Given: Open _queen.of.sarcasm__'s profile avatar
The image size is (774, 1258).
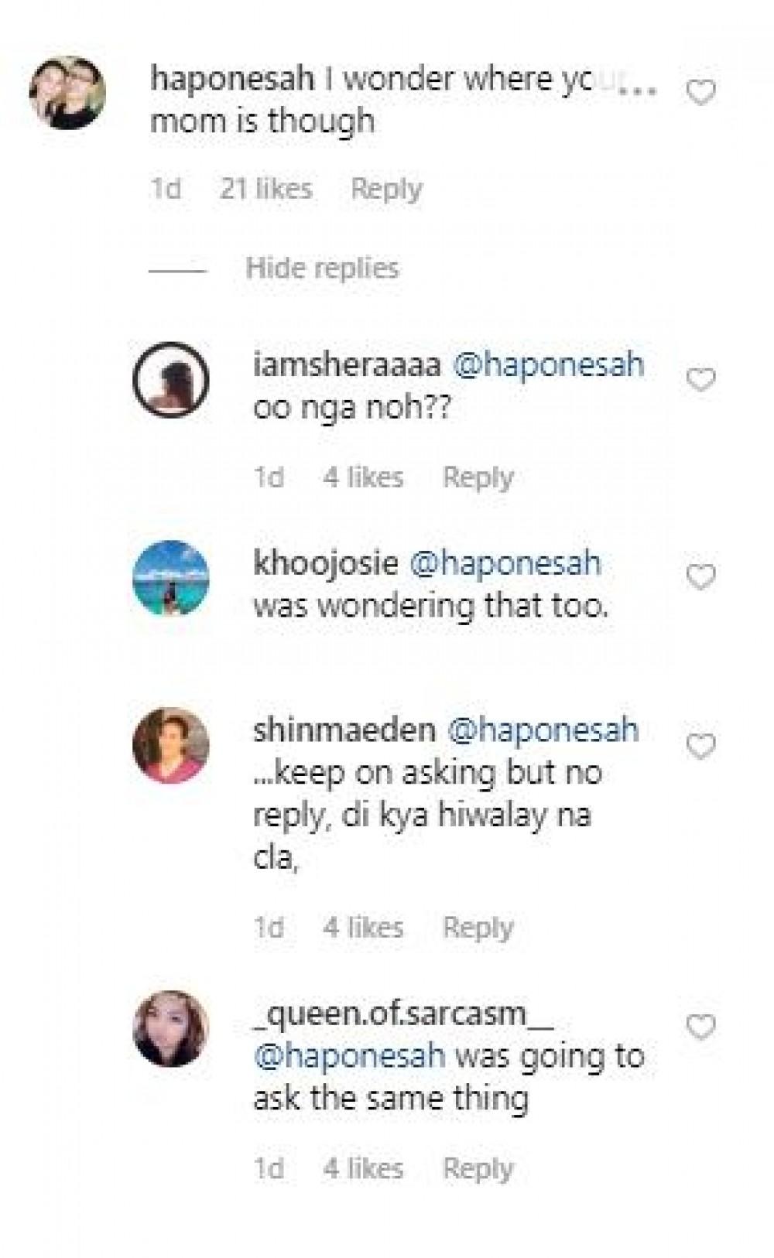Looking at the screenshot, I should click(171, 1028).
